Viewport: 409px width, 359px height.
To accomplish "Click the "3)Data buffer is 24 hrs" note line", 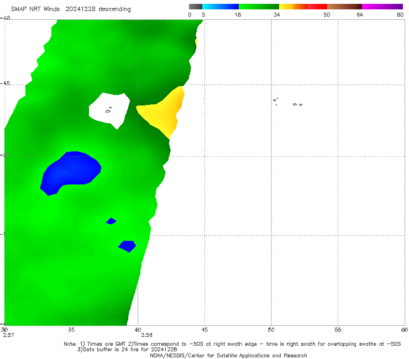I will (x=127, y=350).
